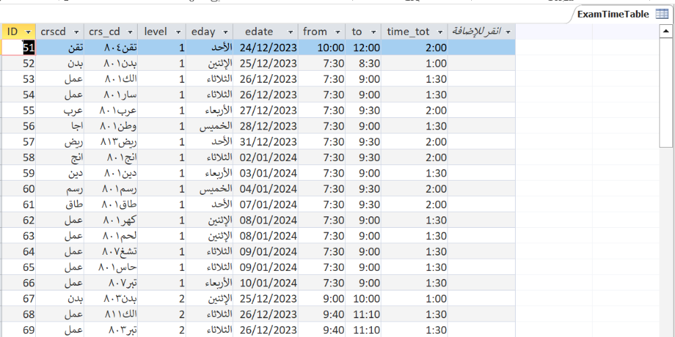The image size is (675, 337).
Task: Click the crs_cd cell تقن٨٠٤
Action: (x=111, y=47)
